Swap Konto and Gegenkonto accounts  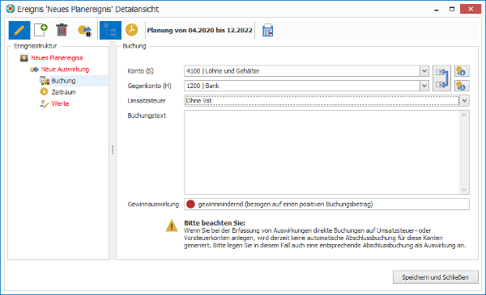[x=441, y=78]
